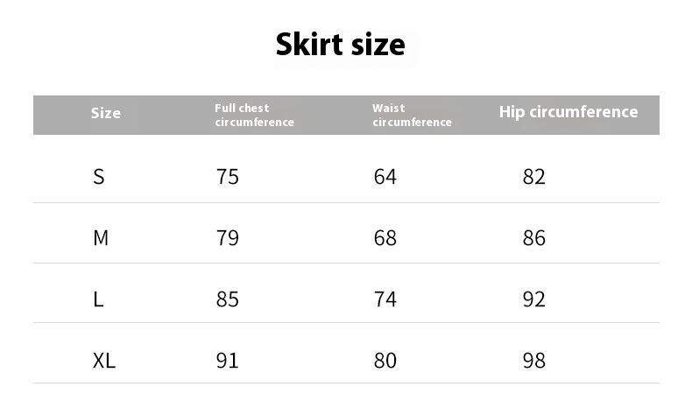The height and width of the screenshot is (408, 692).
Task: Select the S size row label
Action: [x=99, y=177]
